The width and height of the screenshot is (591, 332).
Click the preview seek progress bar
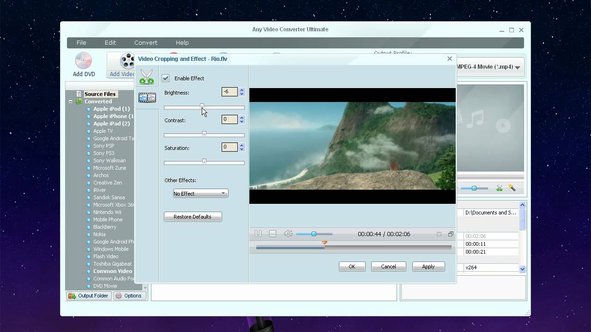(x=354, y=248)
